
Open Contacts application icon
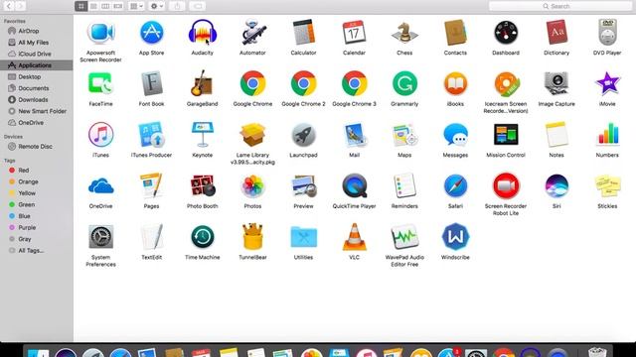coord(455,33)
